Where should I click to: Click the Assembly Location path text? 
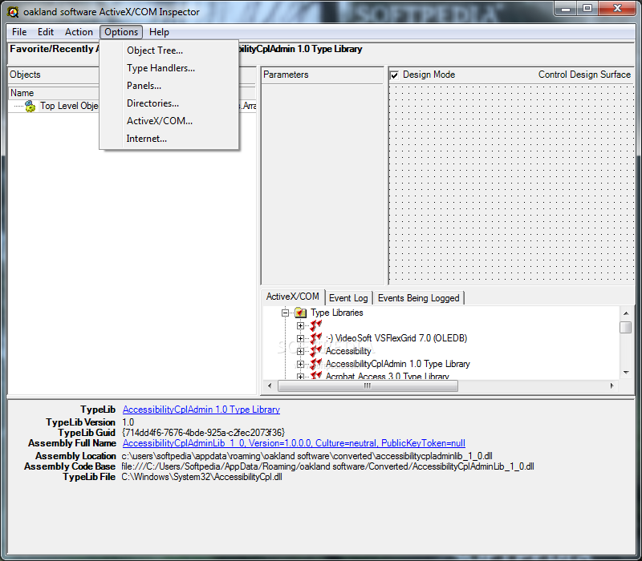coord(307,456)
